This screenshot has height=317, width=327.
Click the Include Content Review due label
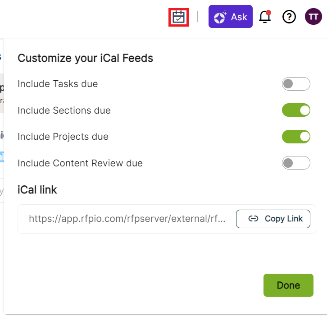(x=80, y=163)
